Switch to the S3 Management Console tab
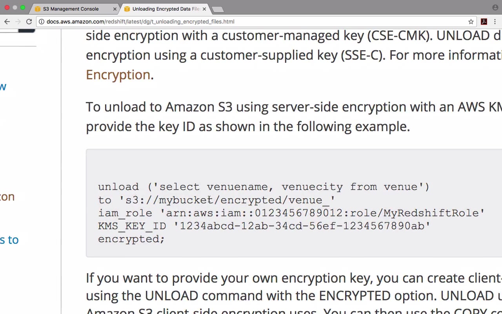 point(71,9)
